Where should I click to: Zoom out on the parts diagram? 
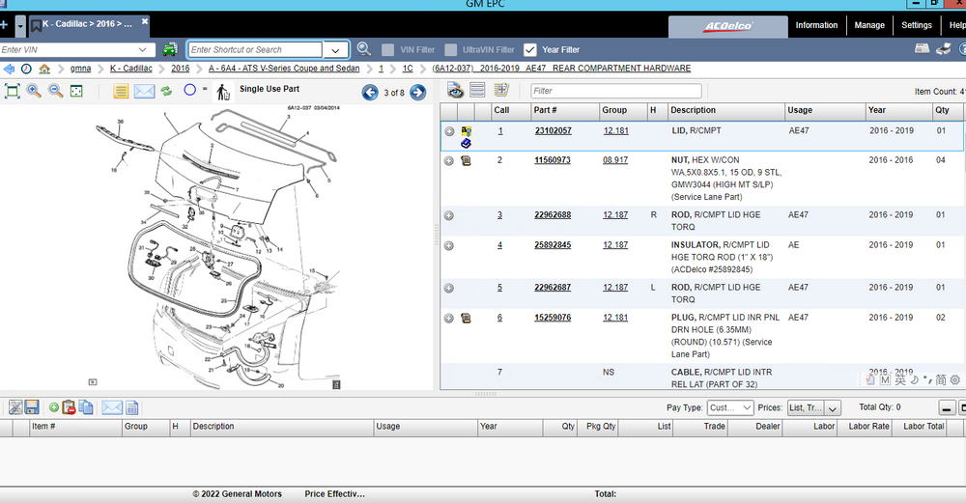[55, 91]
